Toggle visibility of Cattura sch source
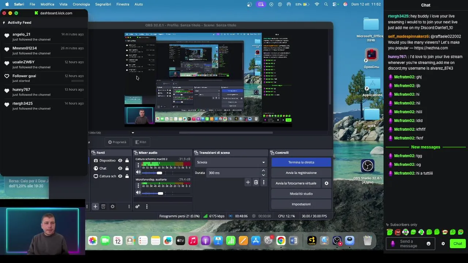The width and height of the screenshot is (468, 263). (x=120, y=176)
